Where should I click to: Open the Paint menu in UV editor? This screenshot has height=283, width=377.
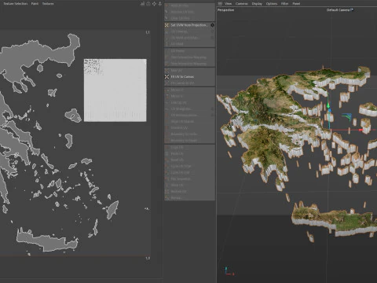pyautogui.click(x=35, y=4)
